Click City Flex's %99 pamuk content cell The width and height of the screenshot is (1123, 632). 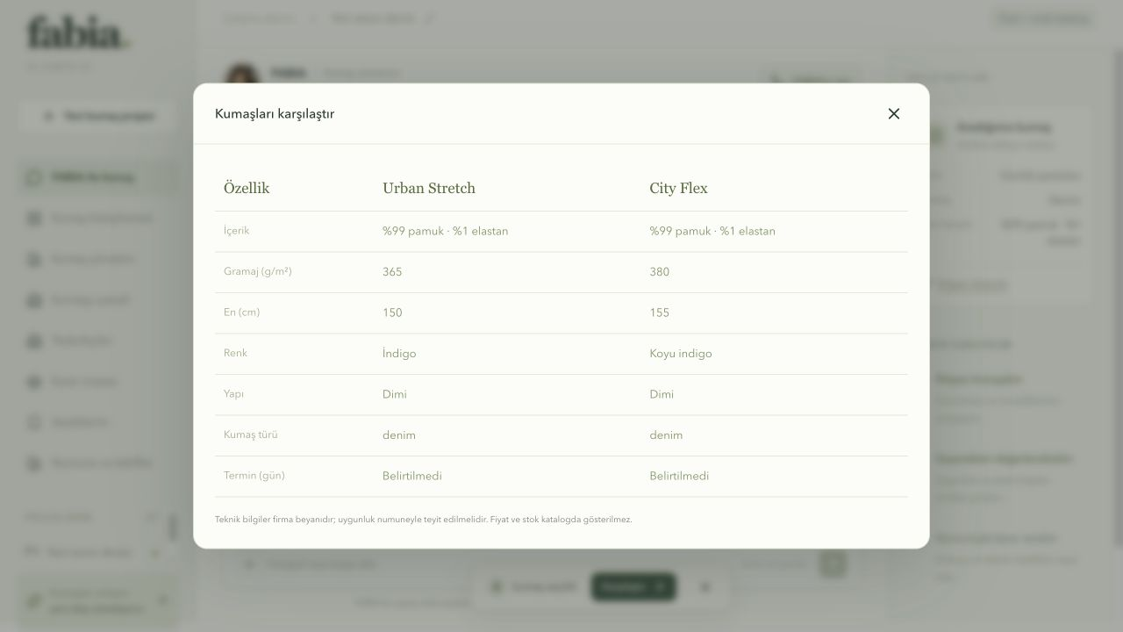point(712,231)
